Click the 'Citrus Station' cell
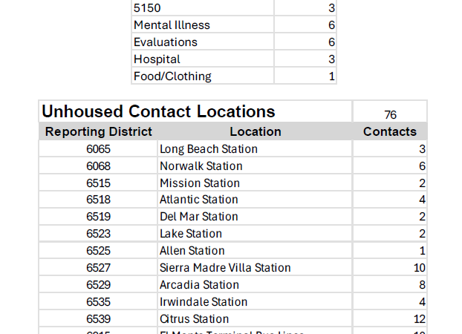This screenshot has height=334, width=462. (x=194, y=319)
